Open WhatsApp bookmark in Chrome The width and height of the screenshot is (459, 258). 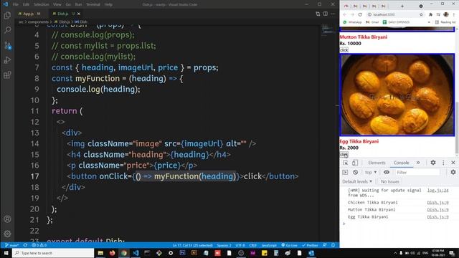(352, 22)
